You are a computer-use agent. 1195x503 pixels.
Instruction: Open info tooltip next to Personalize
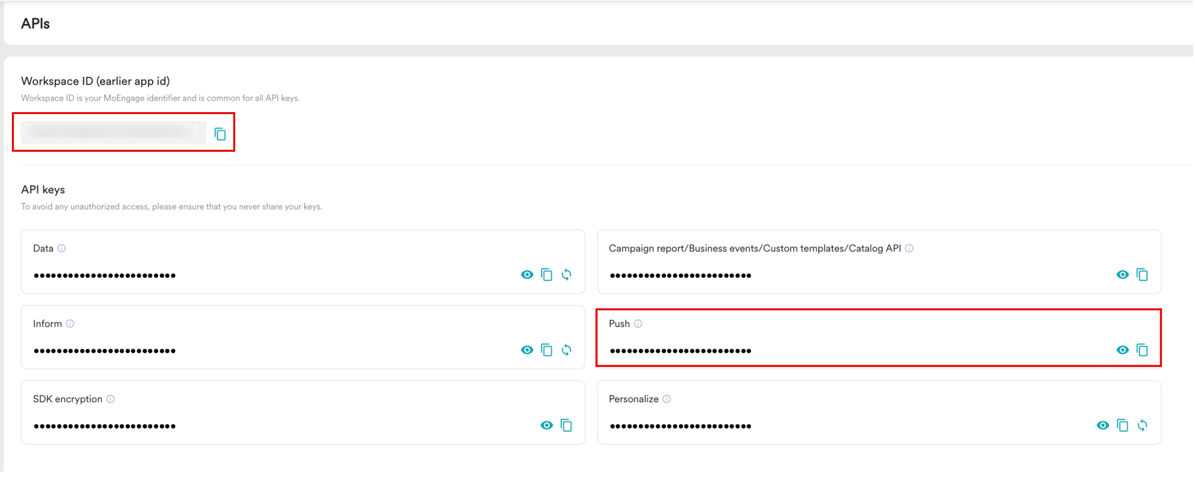667,399
